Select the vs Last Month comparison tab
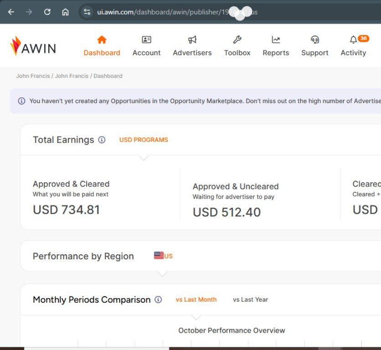 (x=196, y=299)
